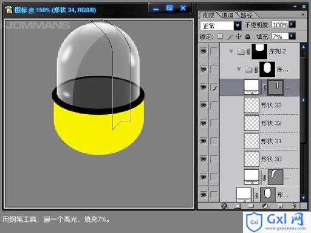This screenshot has height=233, width=311.
Task: Click the lock transparent pixels icon
Action: coord(220,36)
